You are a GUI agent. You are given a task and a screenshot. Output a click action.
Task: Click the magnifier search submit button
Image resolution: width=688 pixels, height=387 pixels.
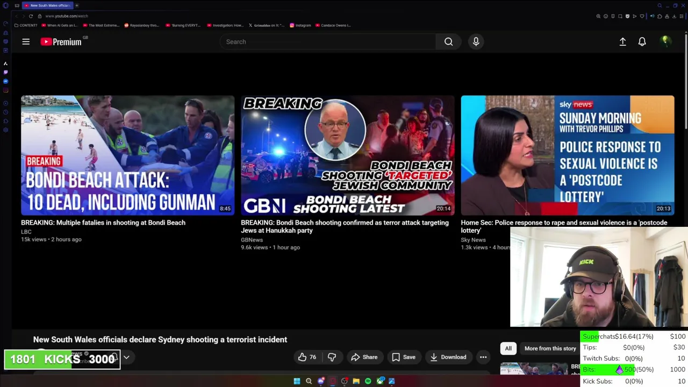[448, 41]
